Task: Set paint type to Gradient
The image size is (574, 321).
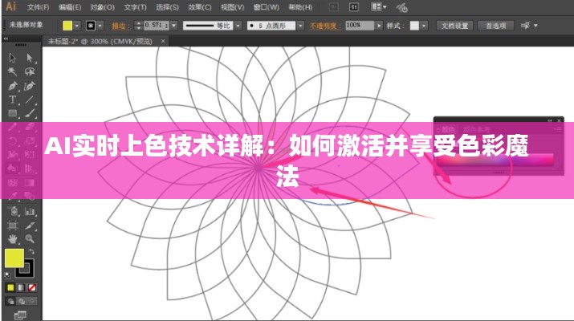Action: [x=21, y=287]
